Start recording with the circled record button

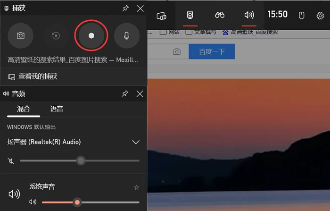[91, 35]
